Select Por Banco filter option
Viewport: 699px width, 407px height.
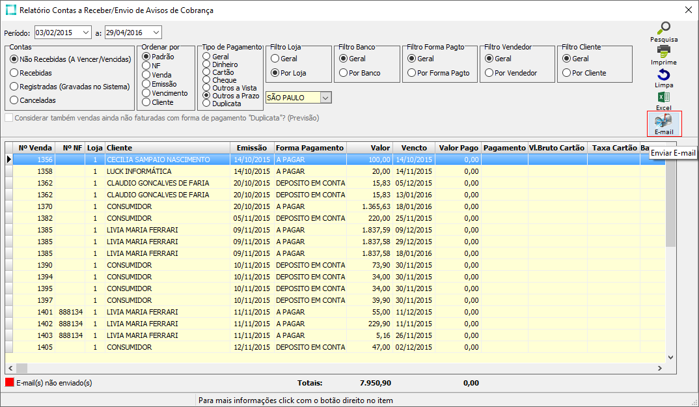(343, 73)
